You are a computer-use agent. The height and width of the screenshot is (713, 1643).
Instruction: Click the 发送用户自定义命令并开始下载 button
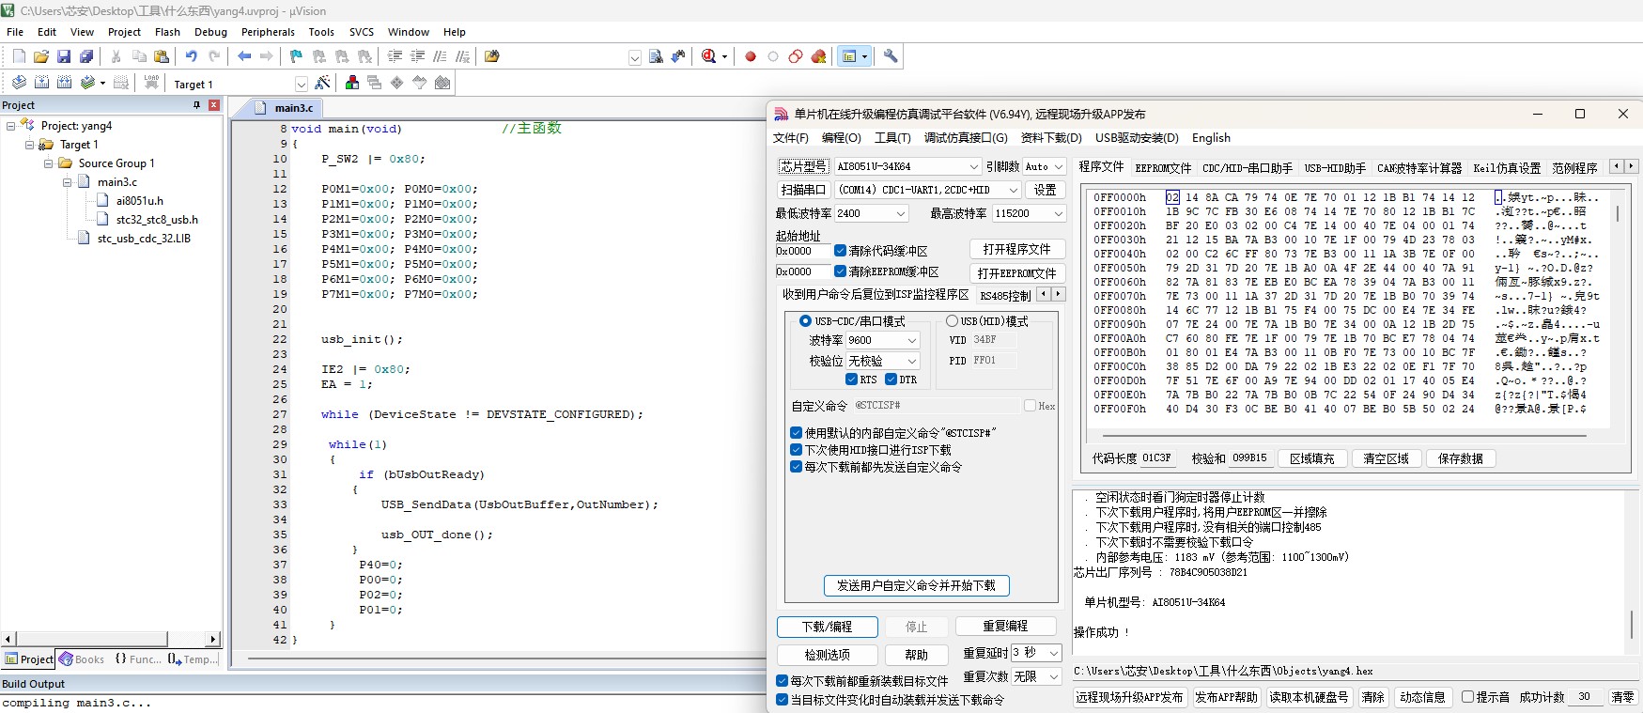point(916,585)
